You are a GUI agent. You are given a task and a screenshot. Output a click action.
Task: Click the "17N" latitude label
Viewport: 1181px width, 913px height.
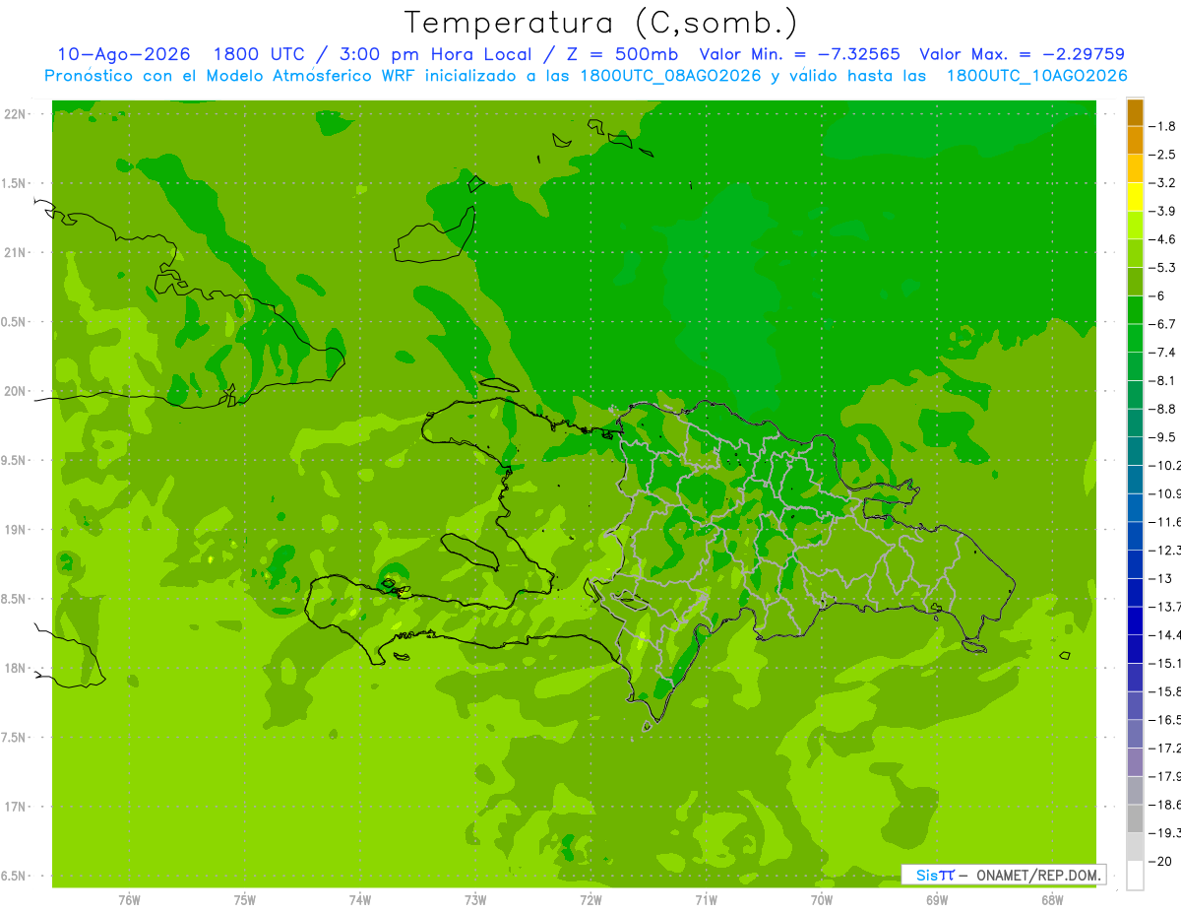click(15, 807)
